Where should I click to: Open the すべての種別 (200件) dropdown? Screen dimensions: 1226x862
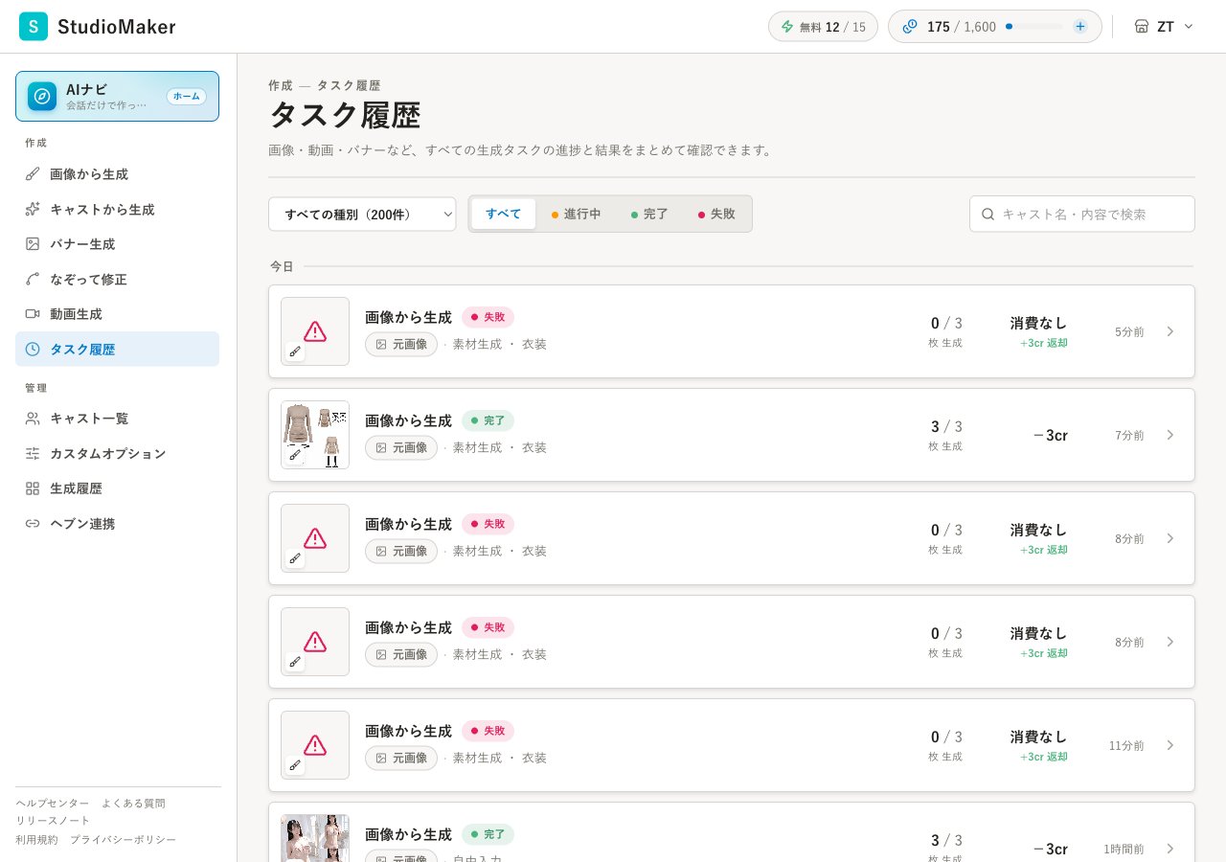[x=362, y=215]
